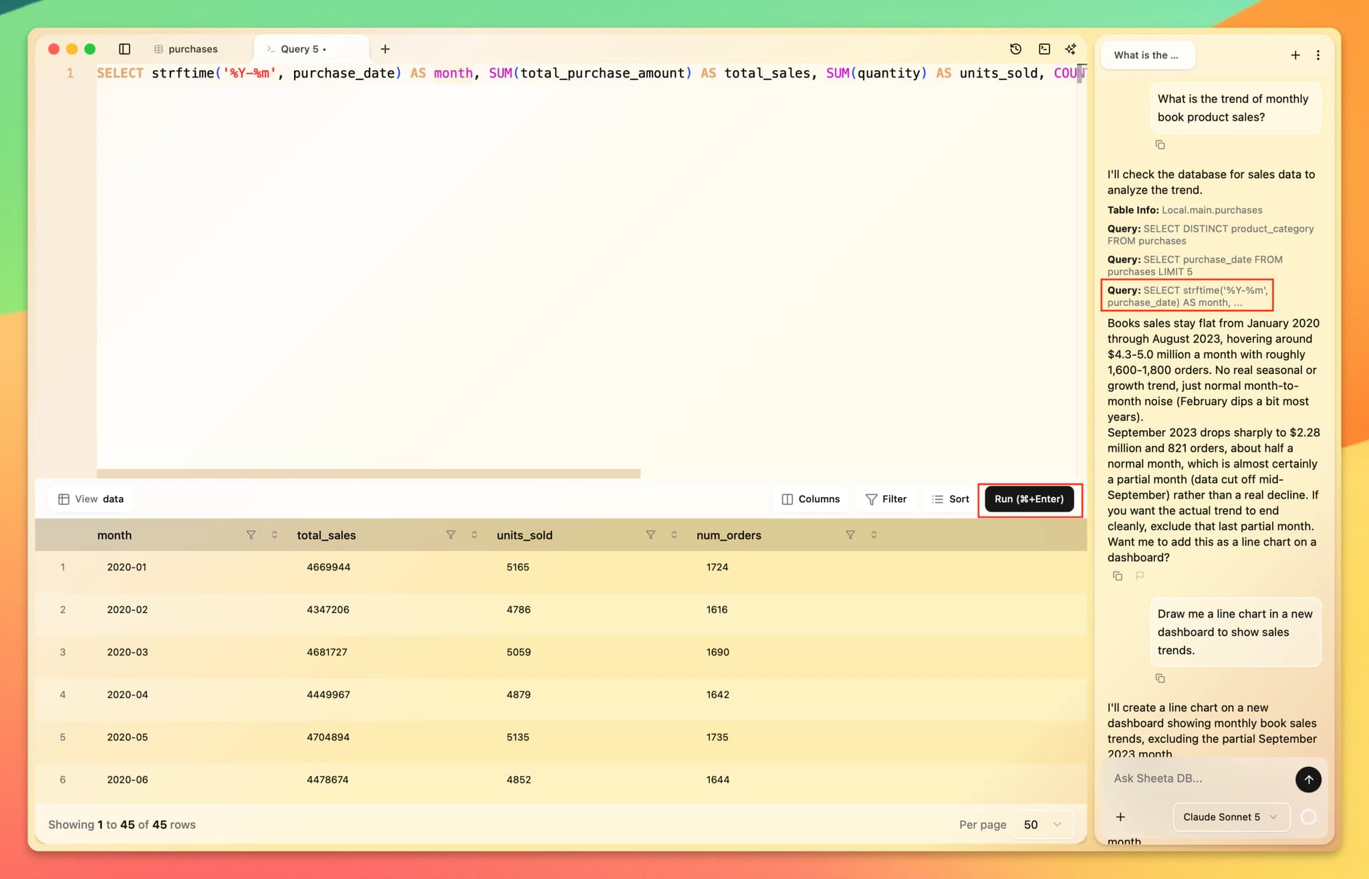Sort the units_sold column arrows
Viewport: 1369px width, 879px height.
pyautogui.click(x=674, y=535)
